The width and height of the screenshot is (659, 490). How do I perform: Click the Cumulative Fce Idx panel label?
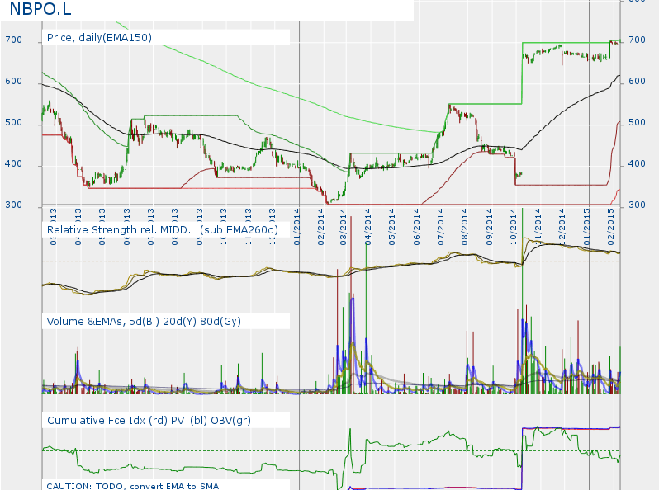click(149, 421)
